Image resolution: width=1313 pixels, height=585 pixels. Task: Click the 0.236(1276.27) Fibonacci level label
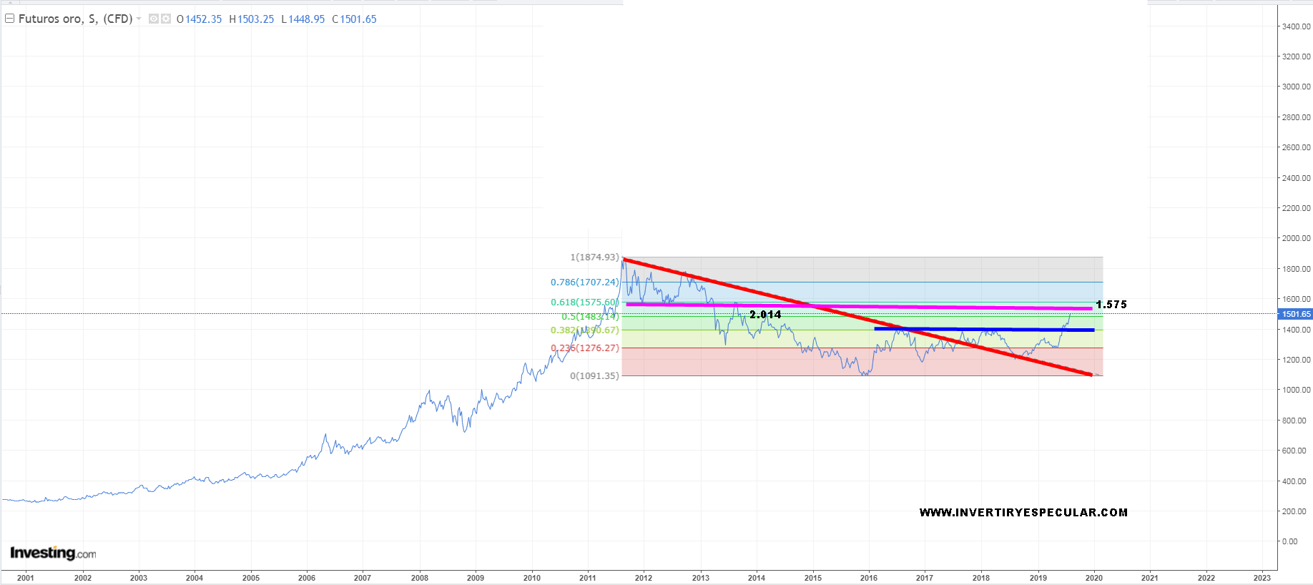(x=584, y=348)
